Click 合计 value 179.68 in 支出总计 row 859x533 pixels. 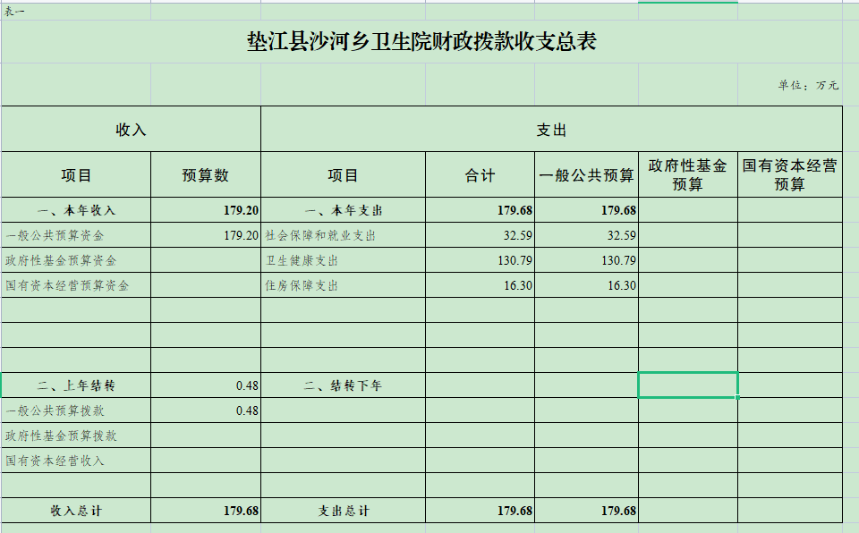click(x=480, y=511)
